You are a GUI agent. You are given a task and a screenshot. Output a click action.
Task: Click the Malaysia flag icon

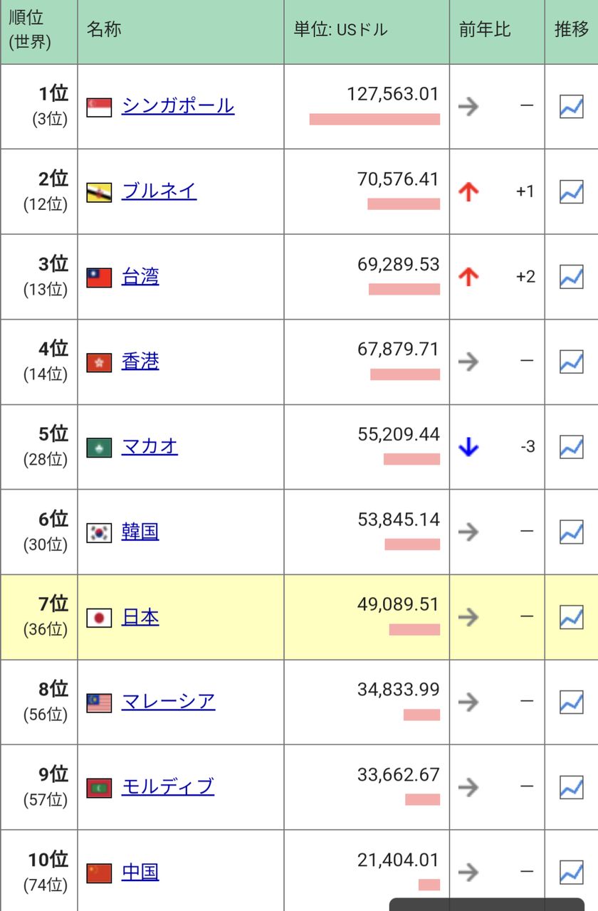(x=99, y=702)
